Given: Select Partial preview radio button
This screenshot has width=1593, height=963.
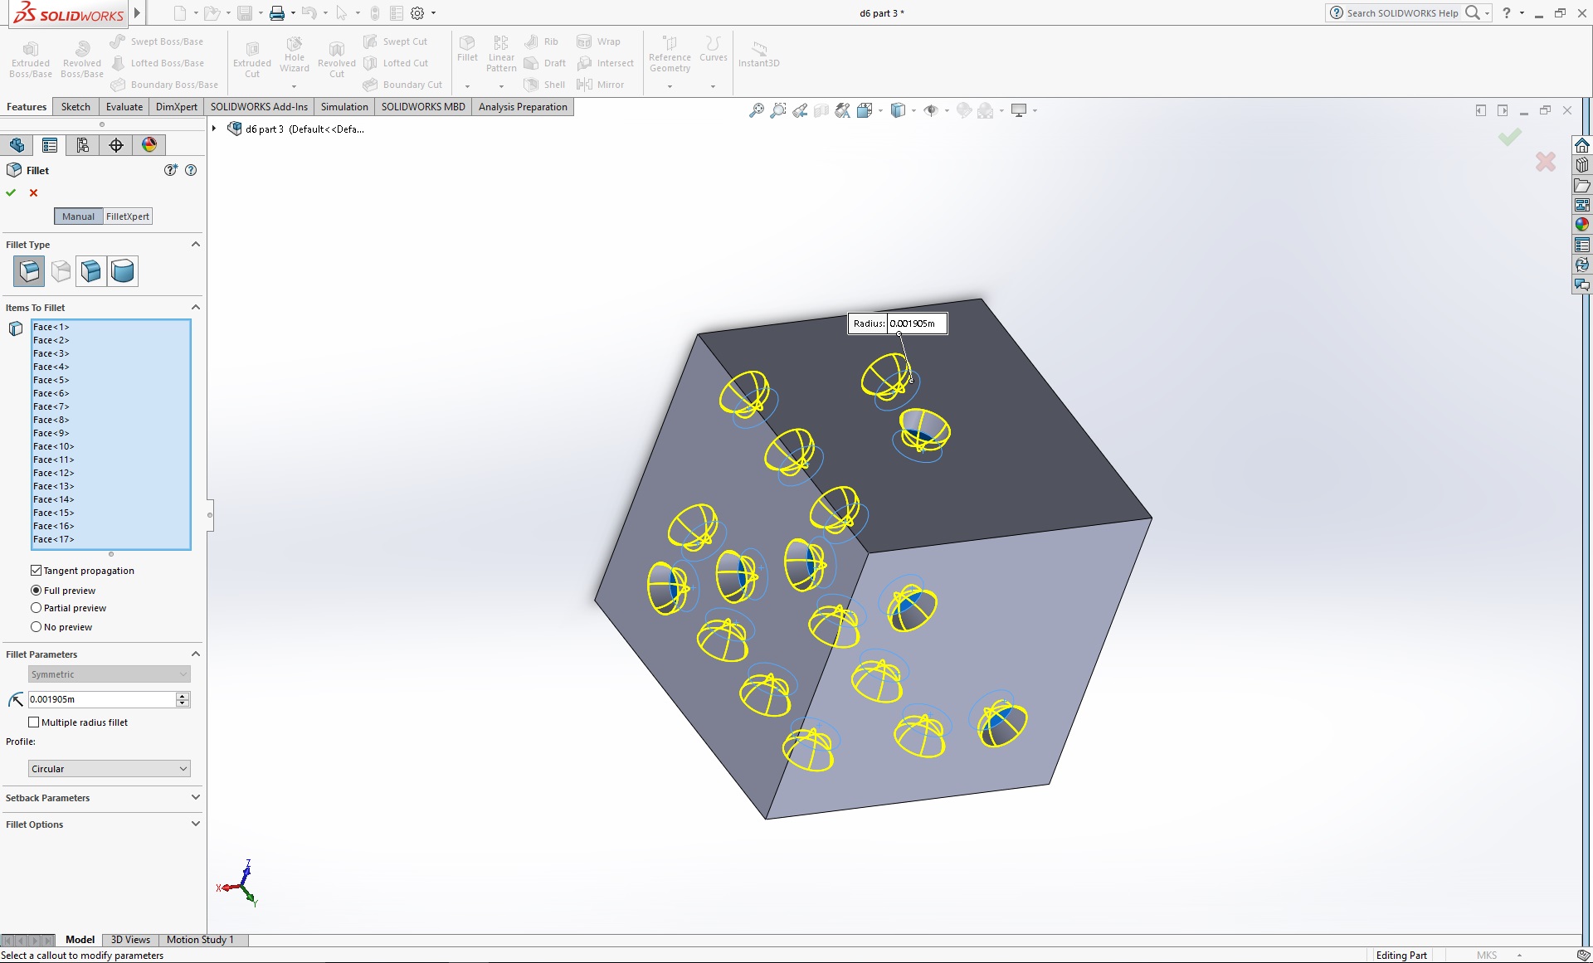Looking at the screenshot, I should (36, 607).
